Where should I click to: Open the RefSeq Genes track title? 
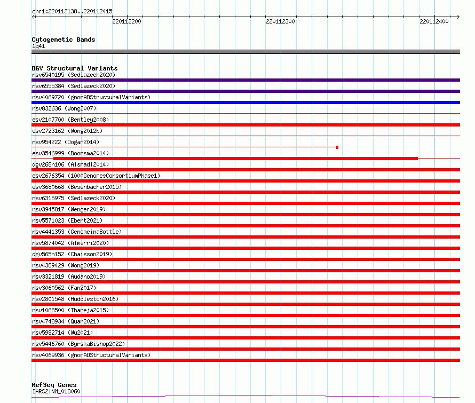54,385
